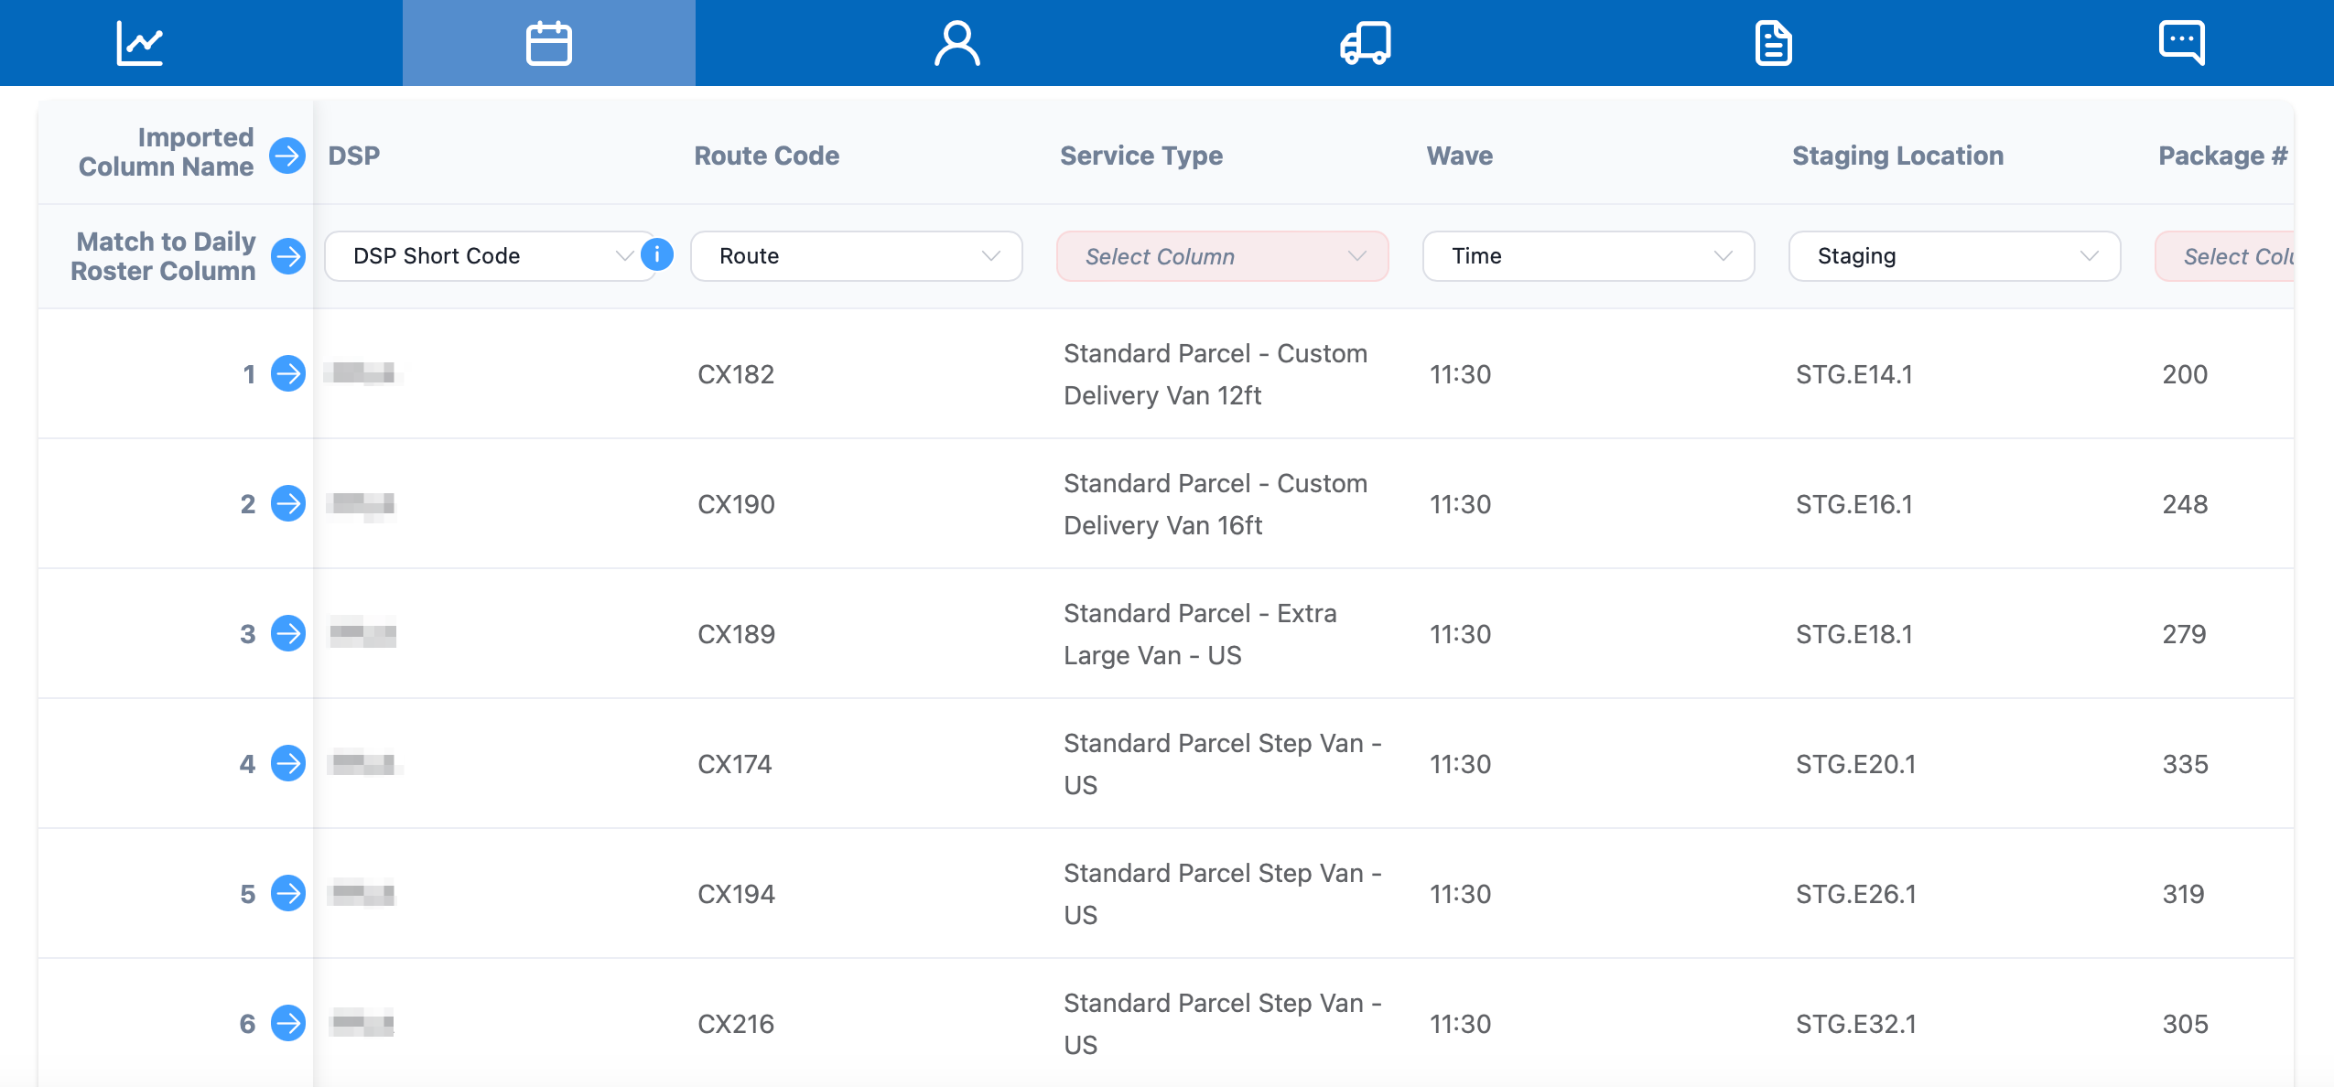
Task: Click the CX182 route code cell
Action: tap(736, 374)
